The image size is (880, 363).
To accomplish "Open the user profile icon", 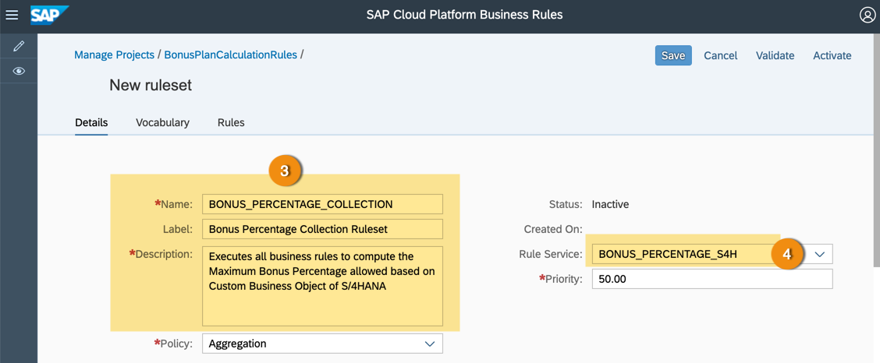I will [868, 15].
